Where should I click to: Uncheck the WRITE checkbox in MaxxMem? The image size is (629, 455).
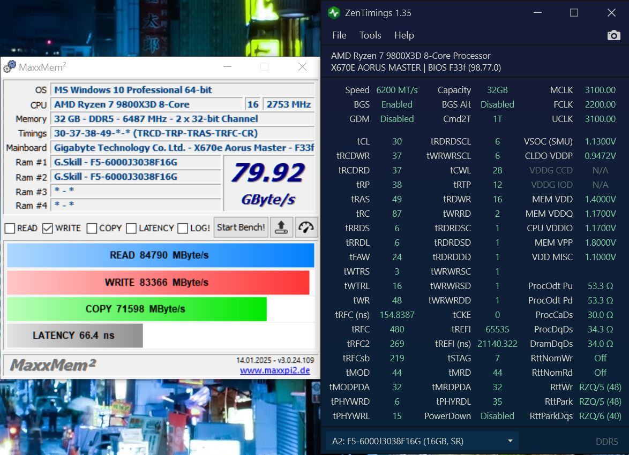tap(48, 228)
